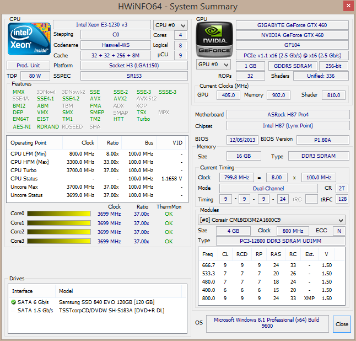Screen dimensions: 356x341
Task: Click the 1.1658 V CPU Status value
Action: point(171,179)
